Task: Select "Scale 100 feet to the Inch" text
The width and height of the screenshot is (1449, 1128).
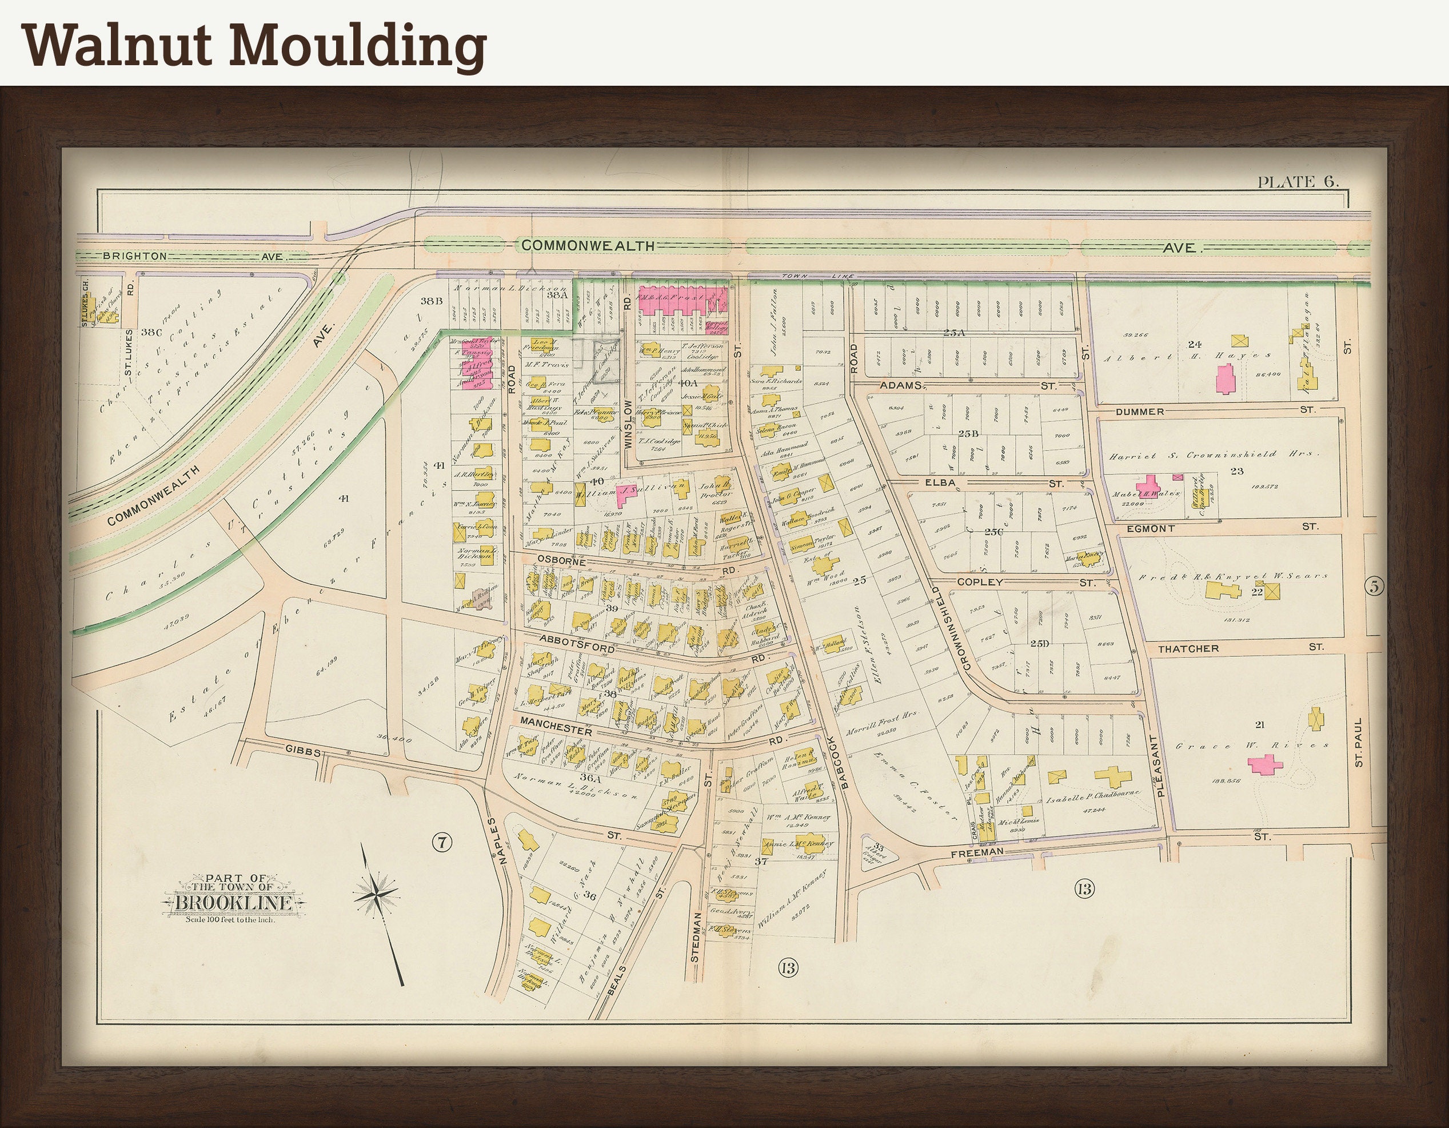Action: [230, 920]
